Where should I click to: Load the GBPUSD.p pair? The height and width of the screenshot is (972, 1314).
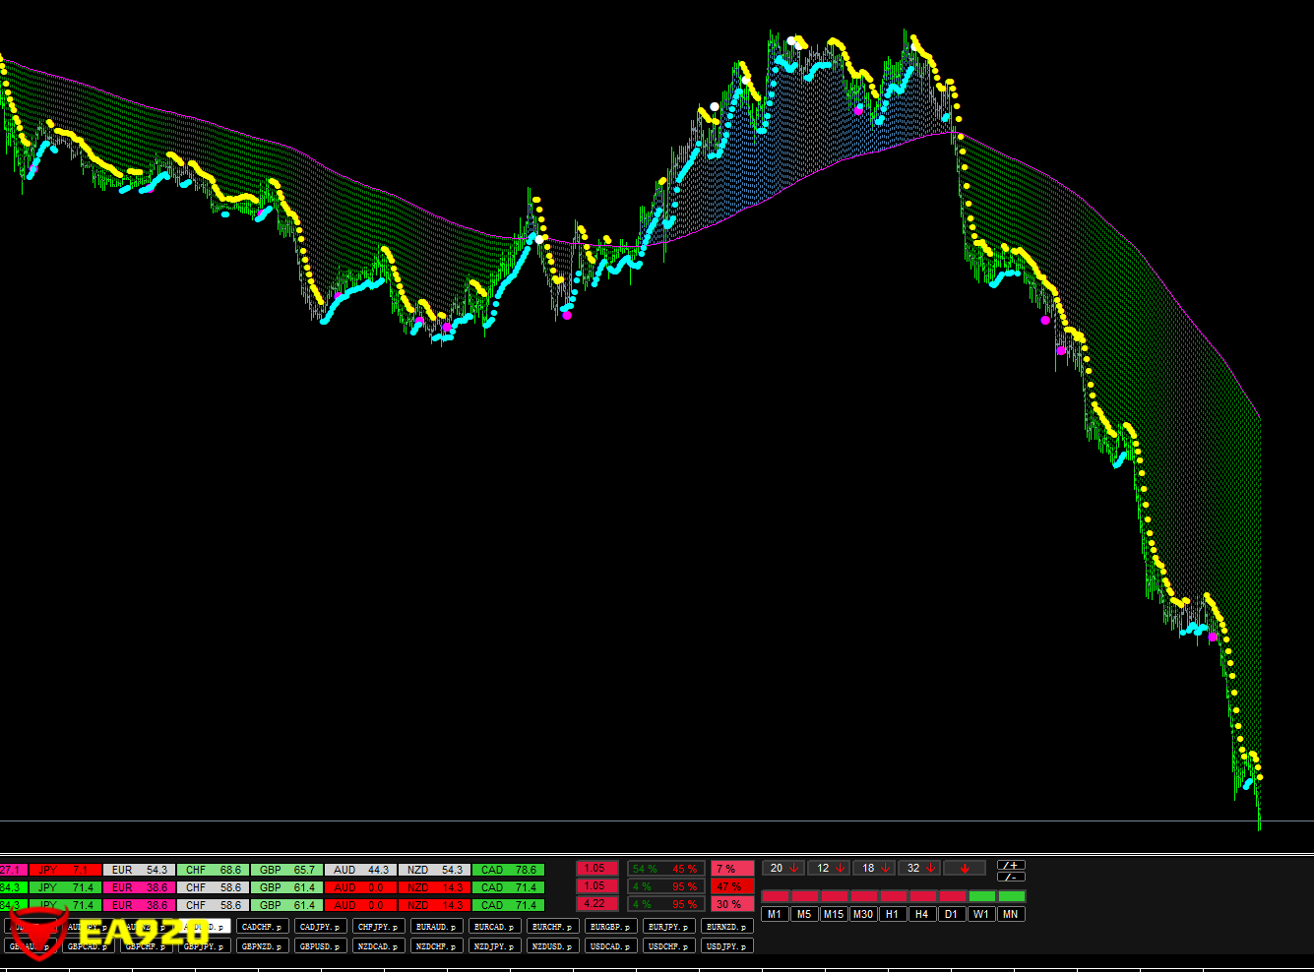321,946
